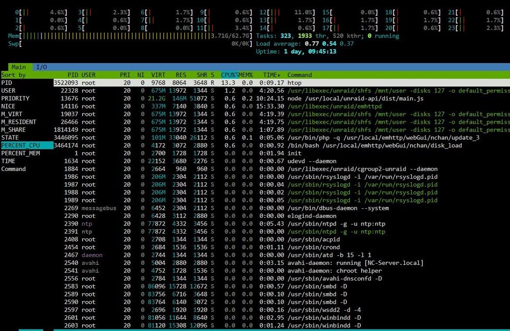Choose PERCENT_MEM sort option
510x331 pixels.
click(x=27, y=153)
